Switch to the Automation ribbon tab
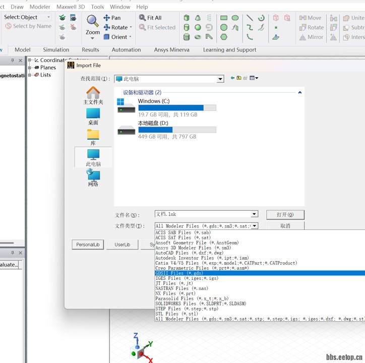The image size is (365, 363). click(126, 49)
